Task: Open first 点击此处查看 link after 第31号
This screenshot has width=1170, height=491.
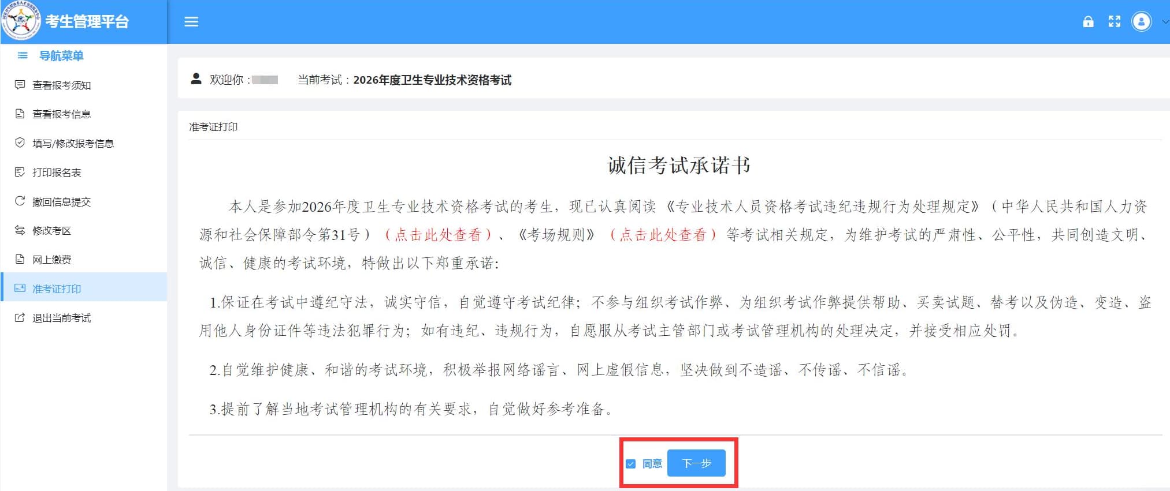Action: coord(438,235)
